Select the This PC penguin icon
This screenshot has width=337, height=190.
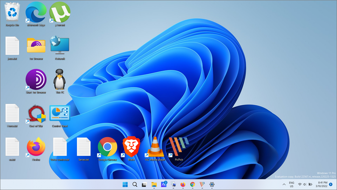60,80
